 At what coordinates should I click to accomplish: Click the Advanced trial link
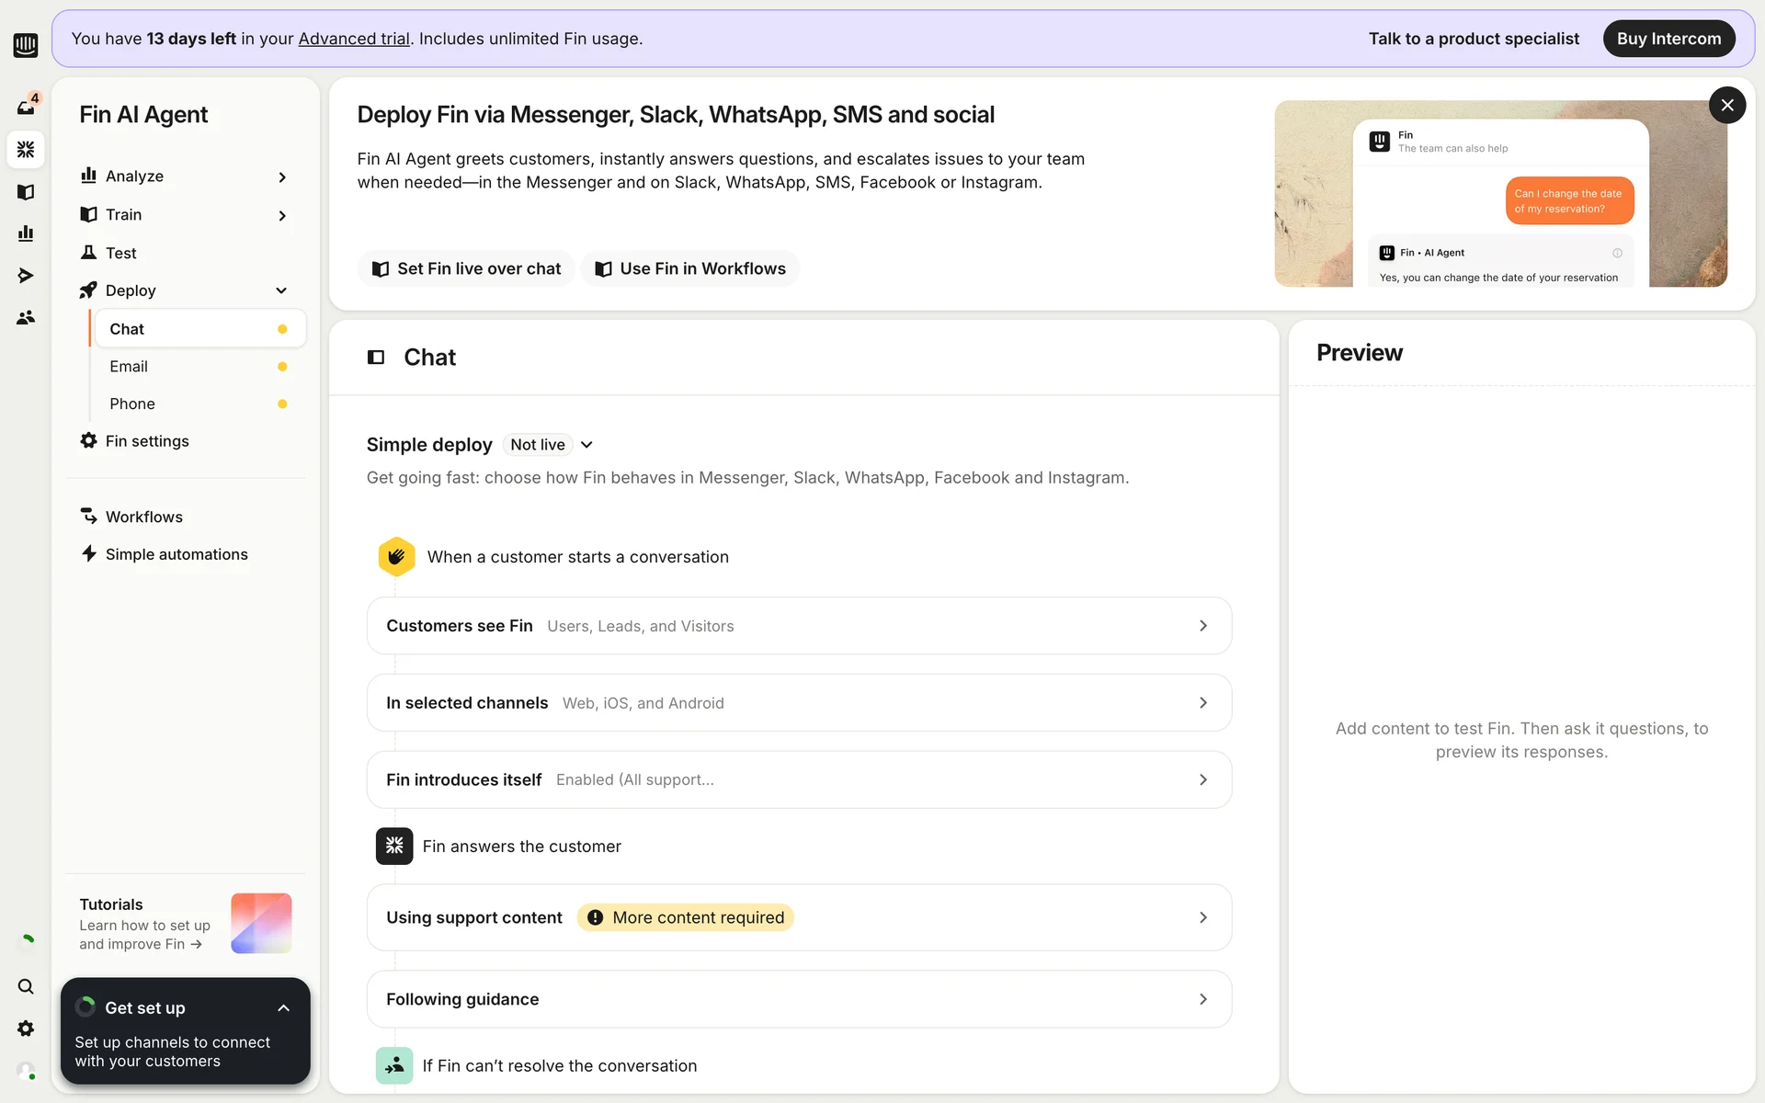coord(354,39)
